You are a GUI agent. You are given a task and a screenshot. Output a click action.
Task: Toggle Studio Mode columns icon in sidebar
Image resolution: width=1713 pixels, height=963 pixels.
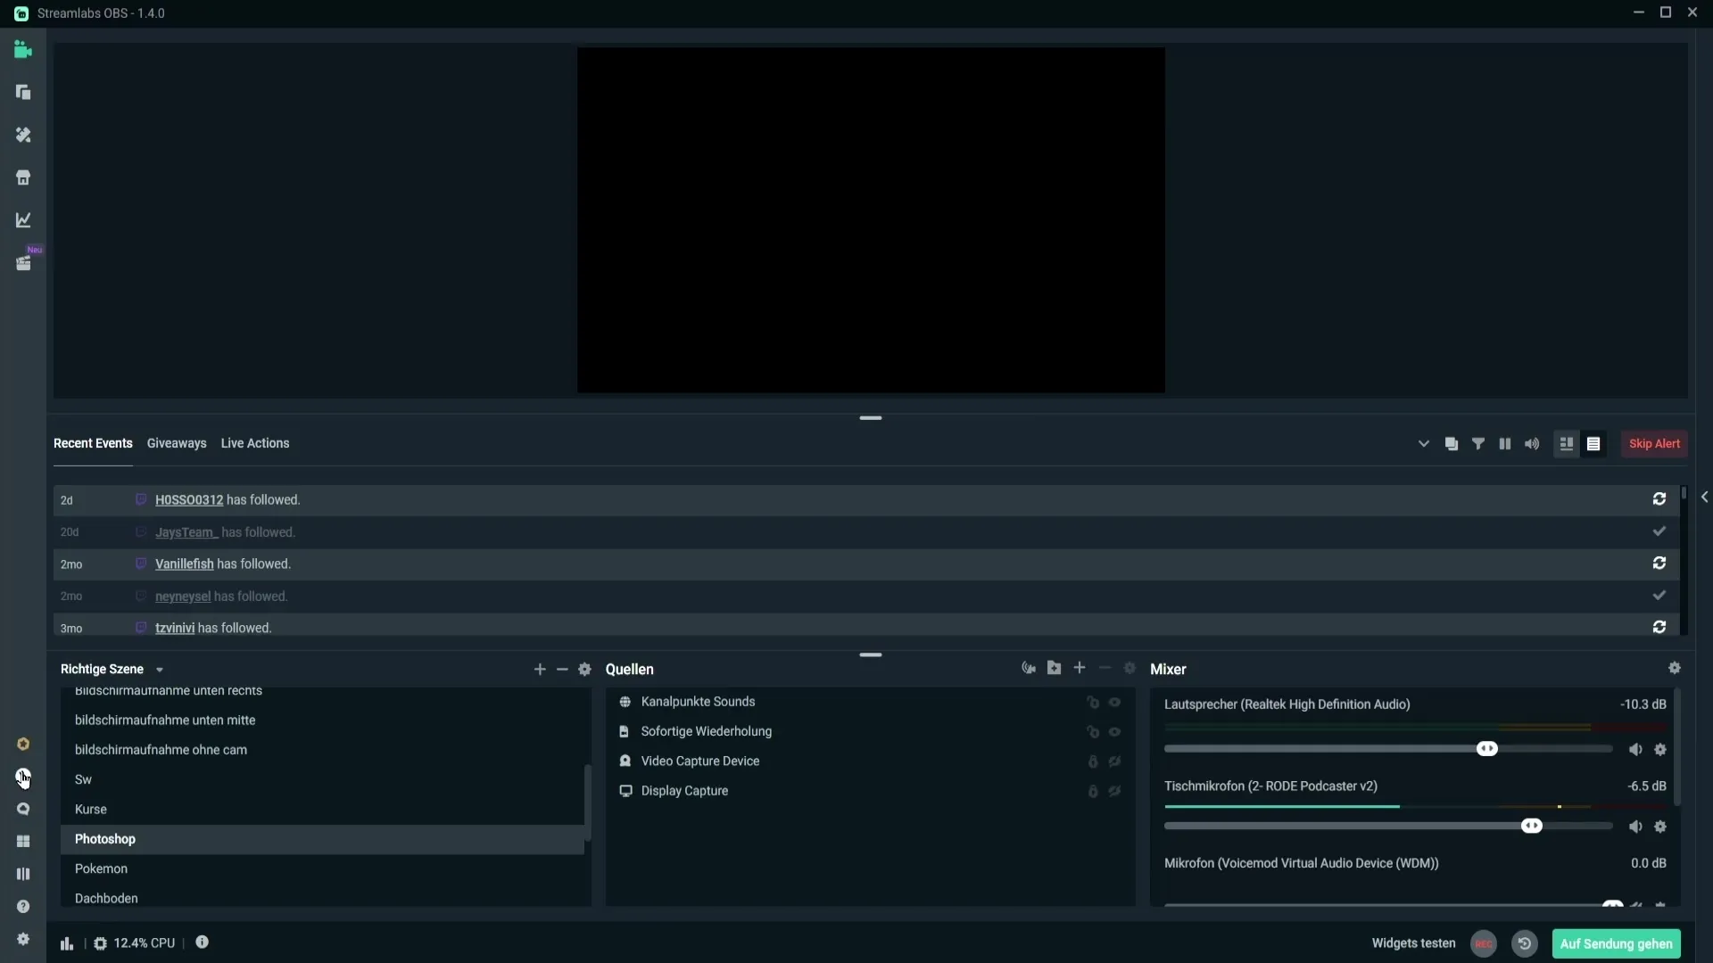click(23, 874)
